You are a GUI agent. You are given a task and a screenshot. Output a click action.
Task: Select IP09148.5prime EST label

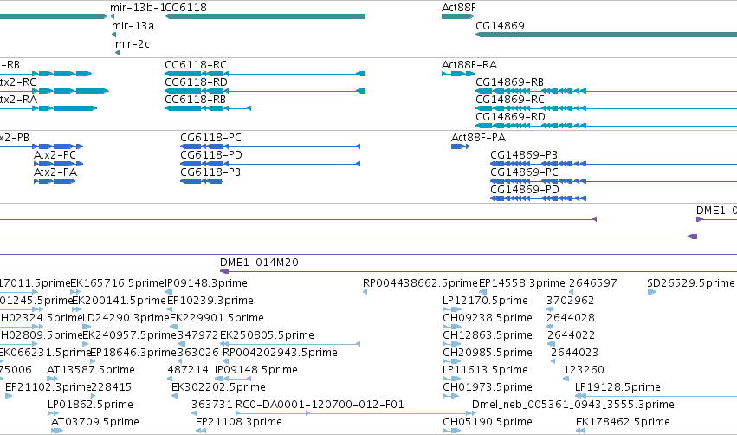(256, 370)
